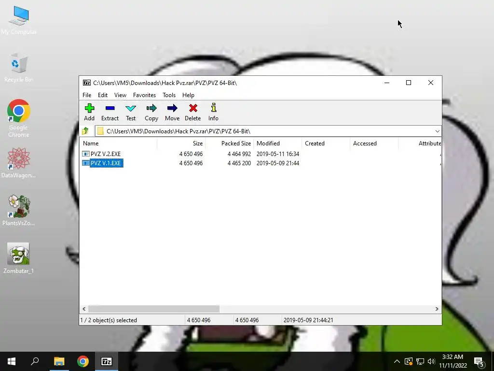Click the PVZ V.2.EXE file icon
Image resolution: width=494 pixels, height=371 pixels.
coord(86,154)
